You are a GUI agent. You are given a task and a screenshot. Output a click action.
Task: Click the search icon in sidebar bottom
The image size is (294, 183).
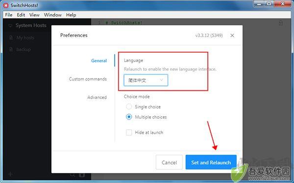coord(72,175)
